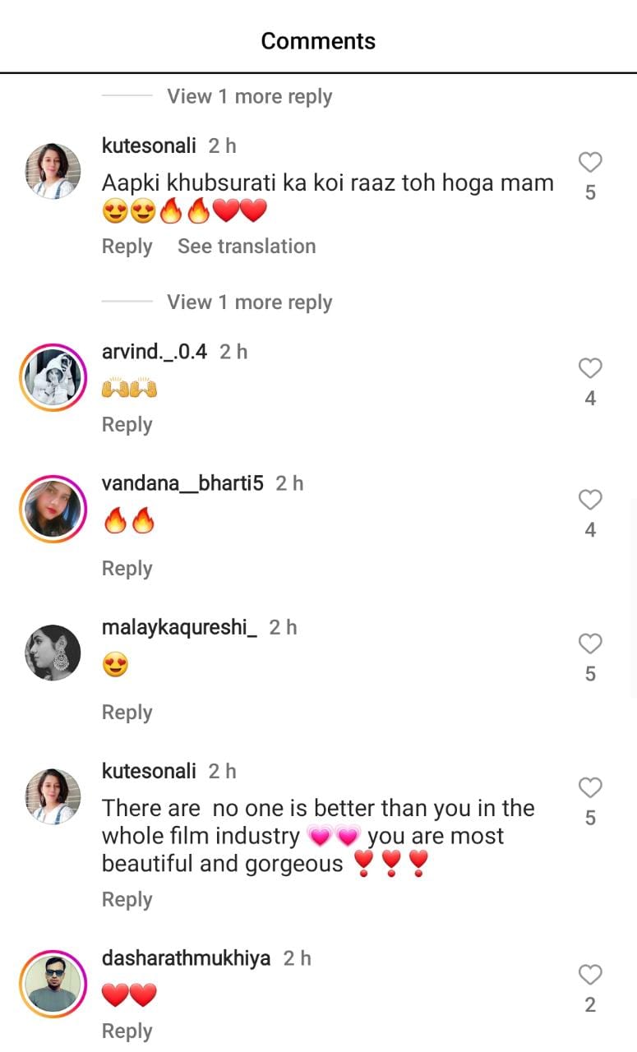View 1 more reply below kutesonali's comment
The height and width of the screenshot is (1052, 637).
(249, 302)
